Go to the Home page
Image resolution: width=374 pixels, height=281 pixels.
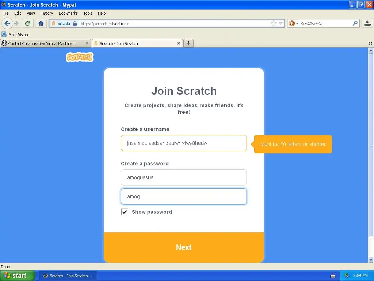coord(41,23)
